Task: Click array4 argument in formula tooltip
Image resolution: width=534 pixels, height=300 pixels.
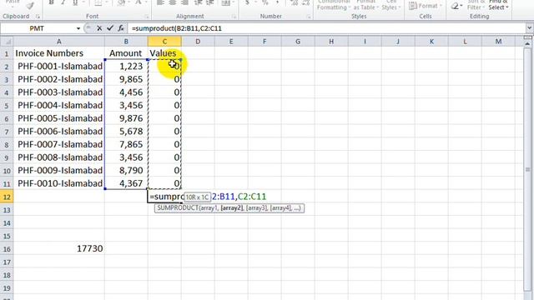Action: pyautogui.click(x=281, y=207)
